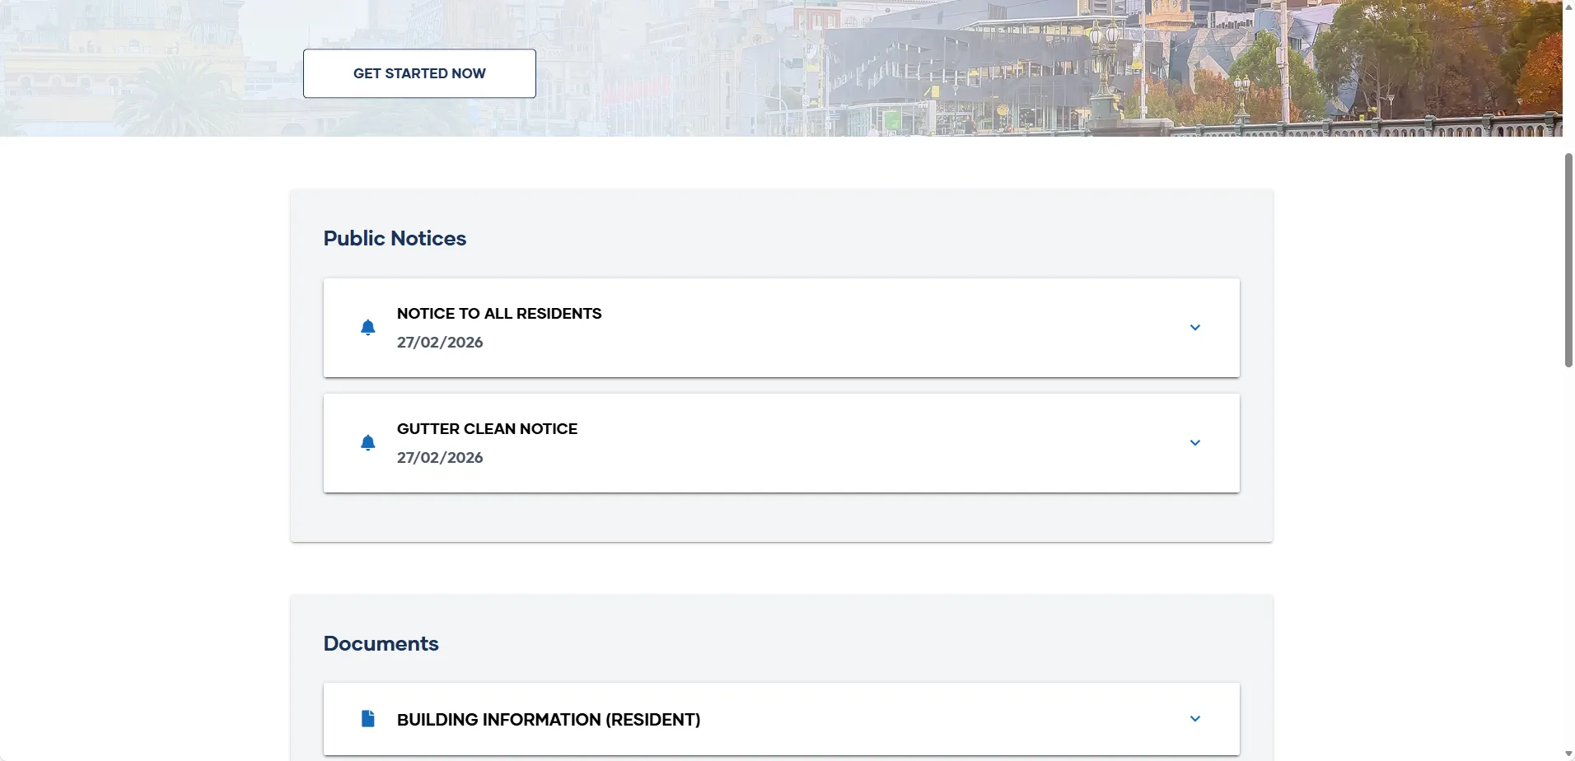The height and width of the screenshot is (761, 1575).
Task: Expand the Building Information (Resident) chevron
Action: click(x=1195, y=719)
